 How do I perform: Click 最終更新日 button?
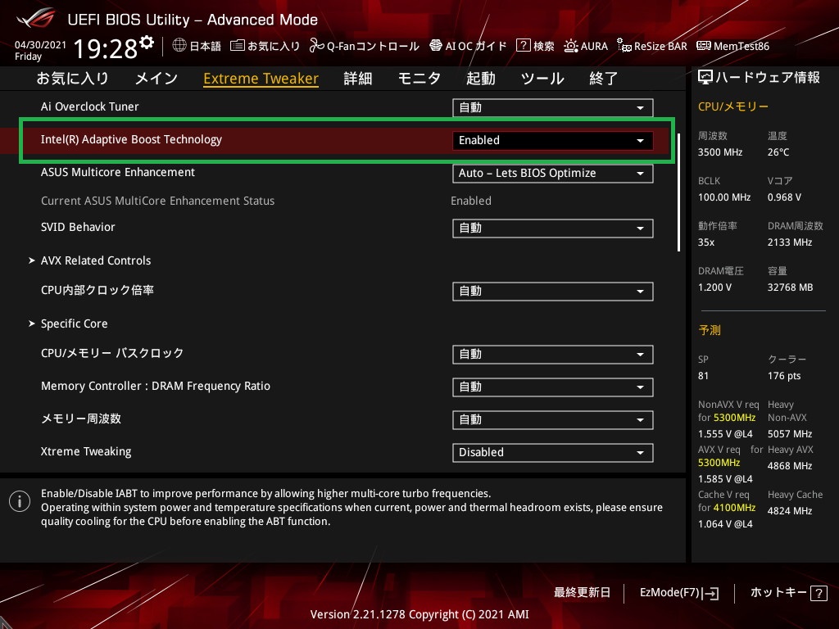583,593
